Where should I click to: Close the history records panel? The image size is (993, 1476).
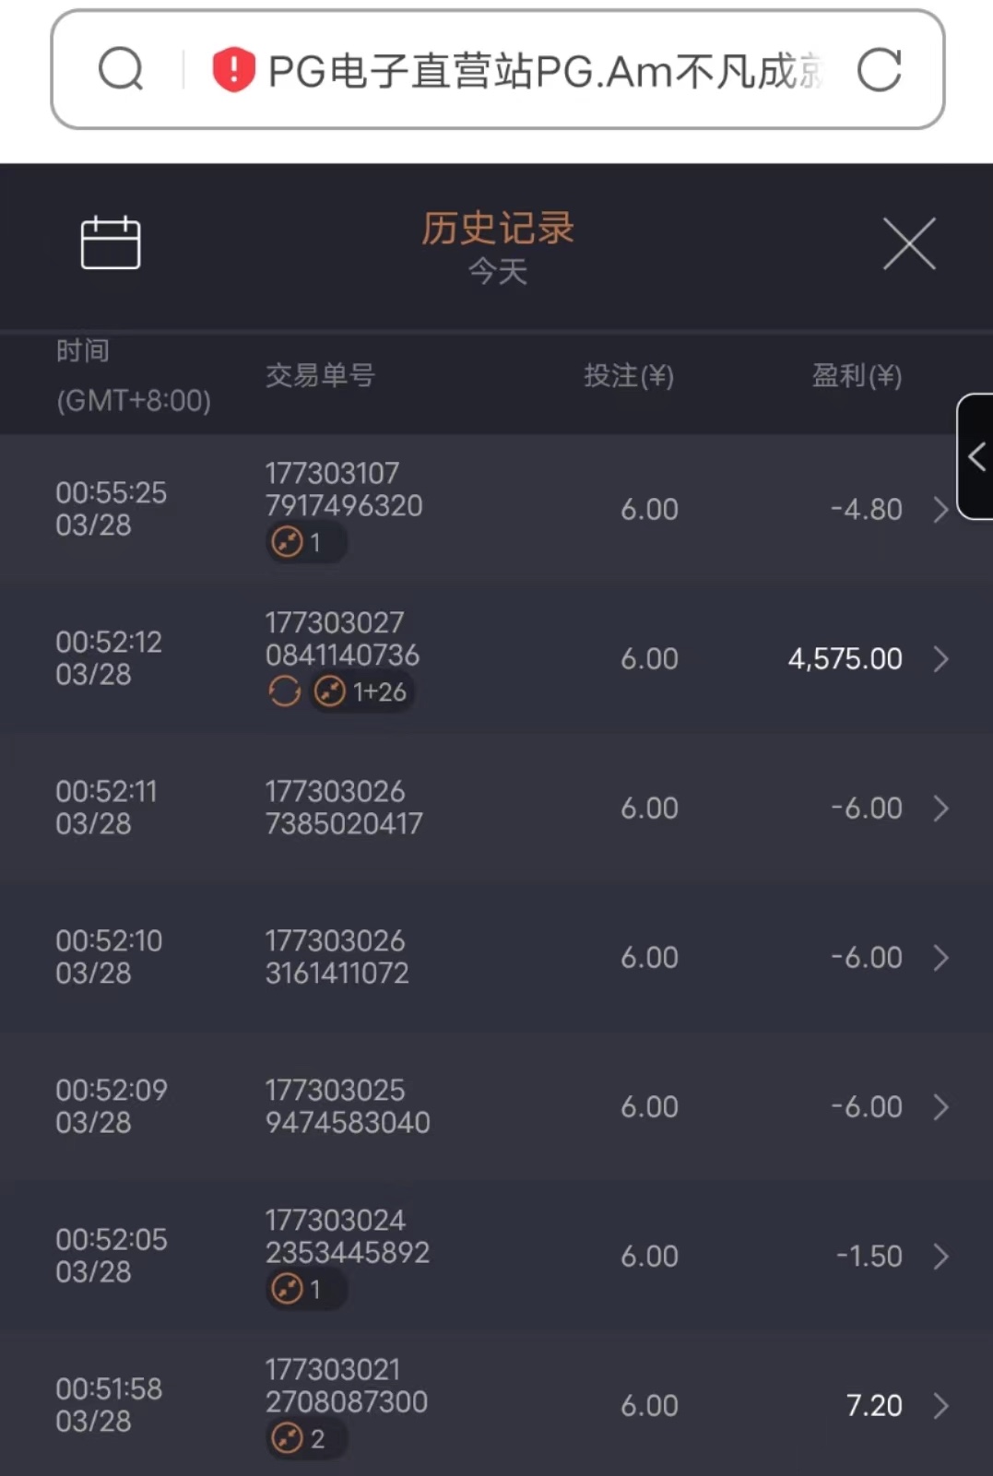point(909,244)
